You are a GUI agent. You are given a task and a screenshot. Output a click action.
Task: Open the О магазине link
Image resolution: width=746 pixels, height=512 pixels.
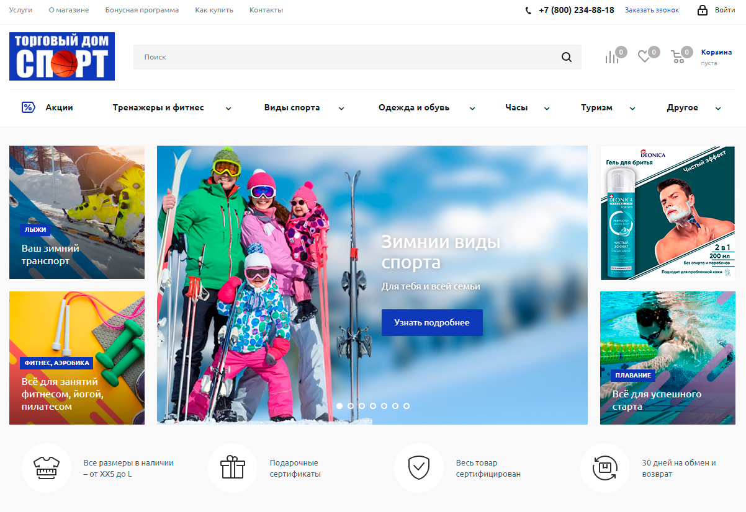tap(69, 10)
